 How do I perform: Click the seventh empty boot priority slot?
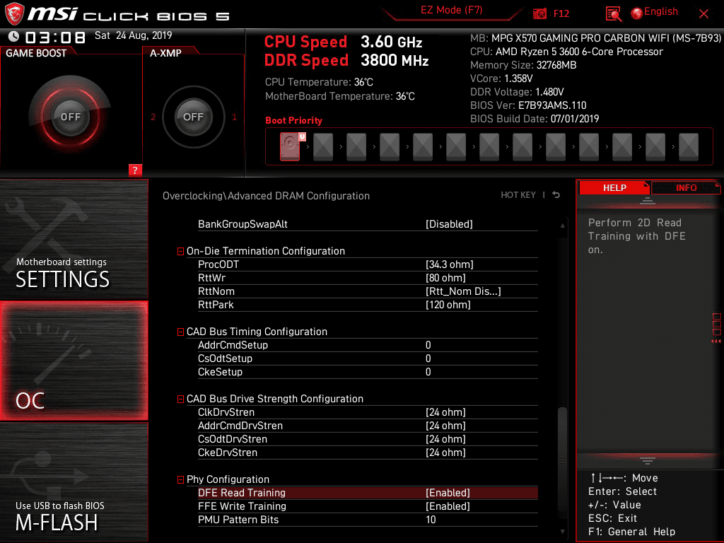tap(522, 147)
